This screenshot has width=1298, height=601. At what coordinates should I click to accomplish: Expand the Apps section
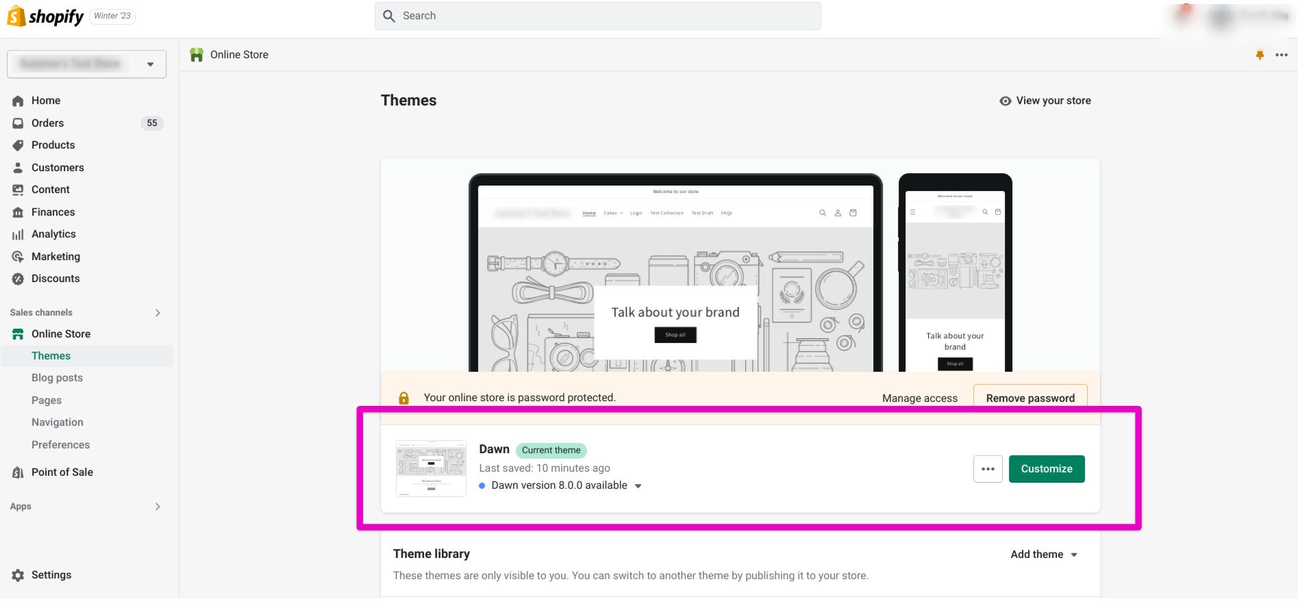tap(158, 507)
